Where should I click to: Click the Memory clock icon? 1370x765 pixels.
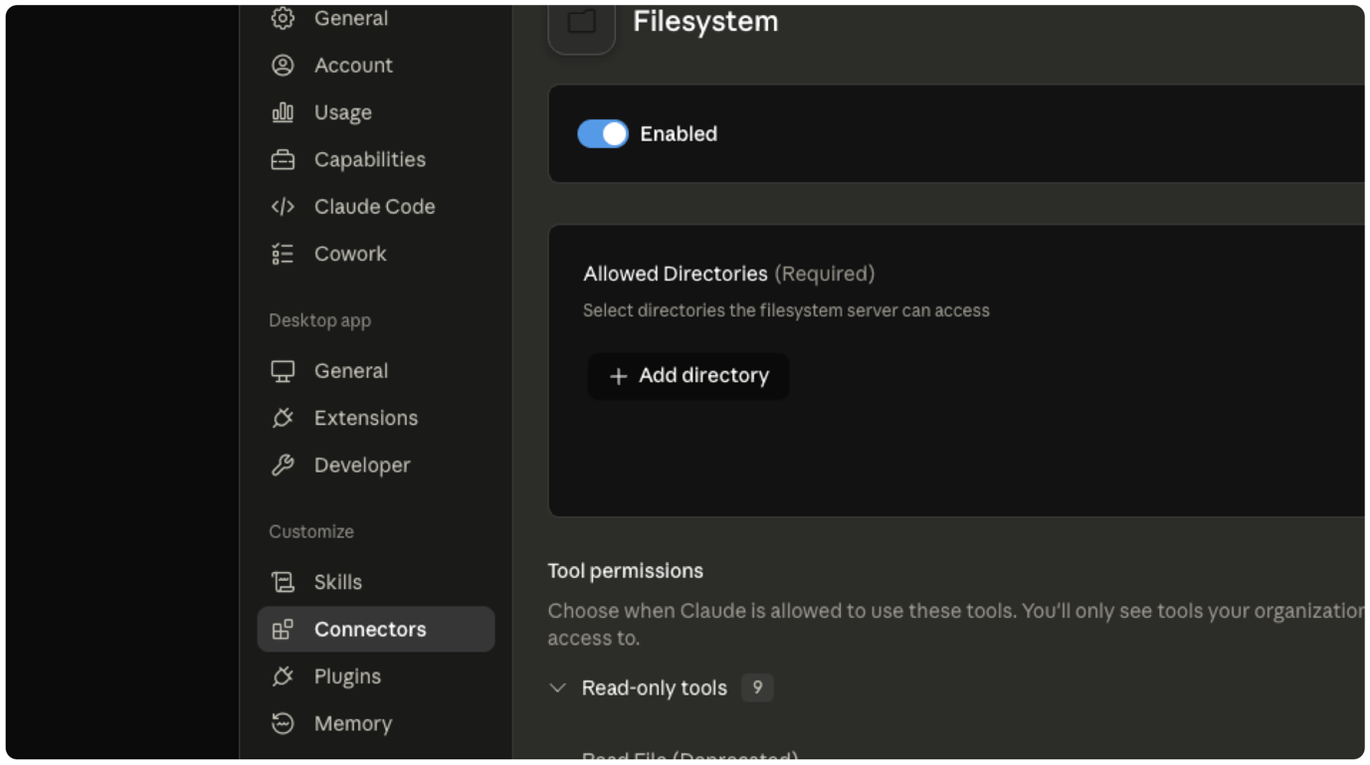point(283,724)
